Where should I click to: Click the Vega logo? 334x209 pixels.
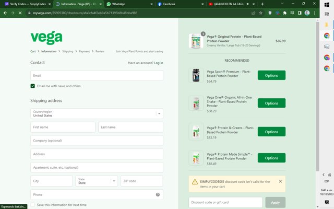click(46, 38)
